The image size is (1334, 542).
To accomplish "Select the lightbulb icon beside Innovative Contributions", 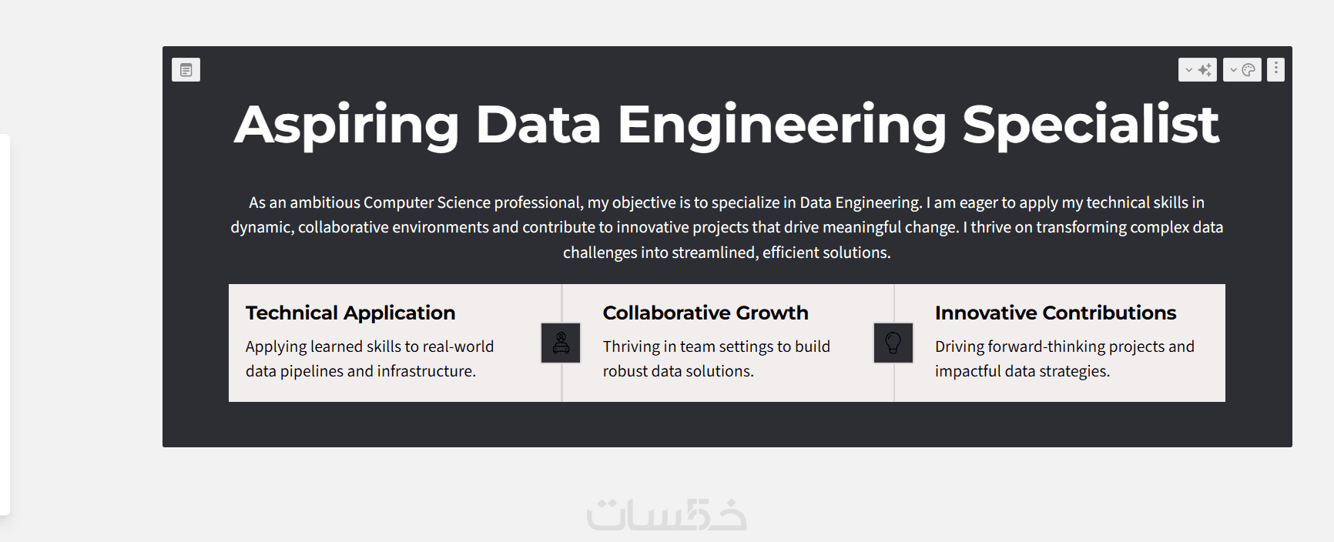I will coord(893,343).
